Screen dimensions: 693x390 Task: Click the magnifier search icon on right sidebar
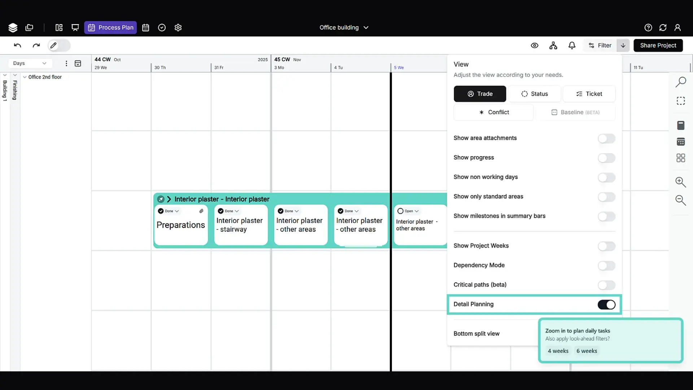coord(680,82)
